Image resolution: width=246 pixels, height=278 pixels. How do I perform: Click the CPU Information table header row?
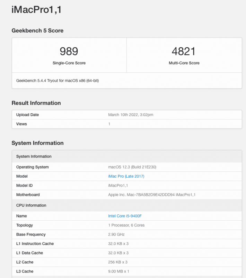click(127, 205)
